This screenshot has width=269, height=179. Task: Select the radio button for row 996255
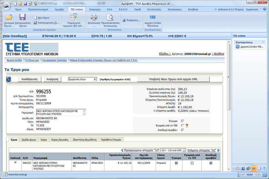15,163
